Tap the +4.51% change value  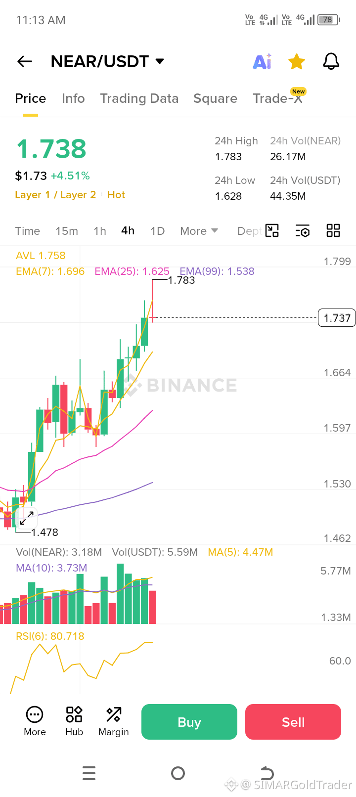pos(70,176)
